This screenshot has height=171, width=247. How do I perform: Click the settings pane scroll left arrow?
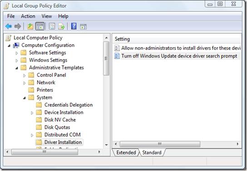[116, 144]
